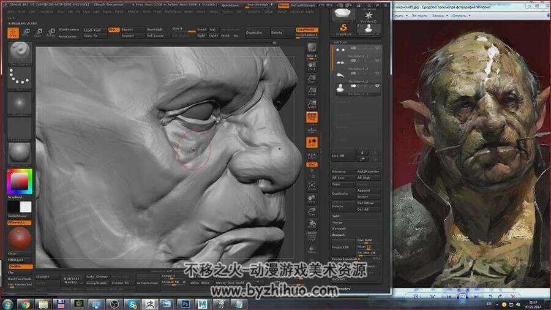Toggle the Double sided button
Image resolution: width=551 pixels, height=310 pixels.
pos(20,267)
